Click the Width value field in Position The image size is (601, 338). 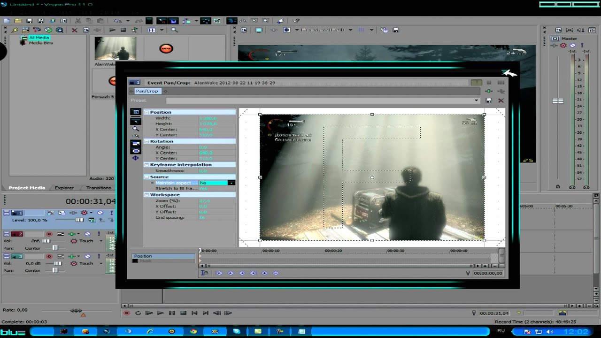coord(217,118)
